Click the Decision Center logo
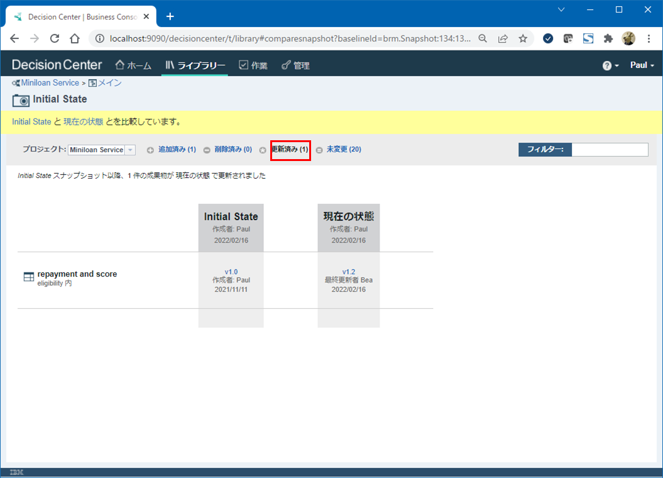This screenshot has width=663, height=478. [57, 65]
